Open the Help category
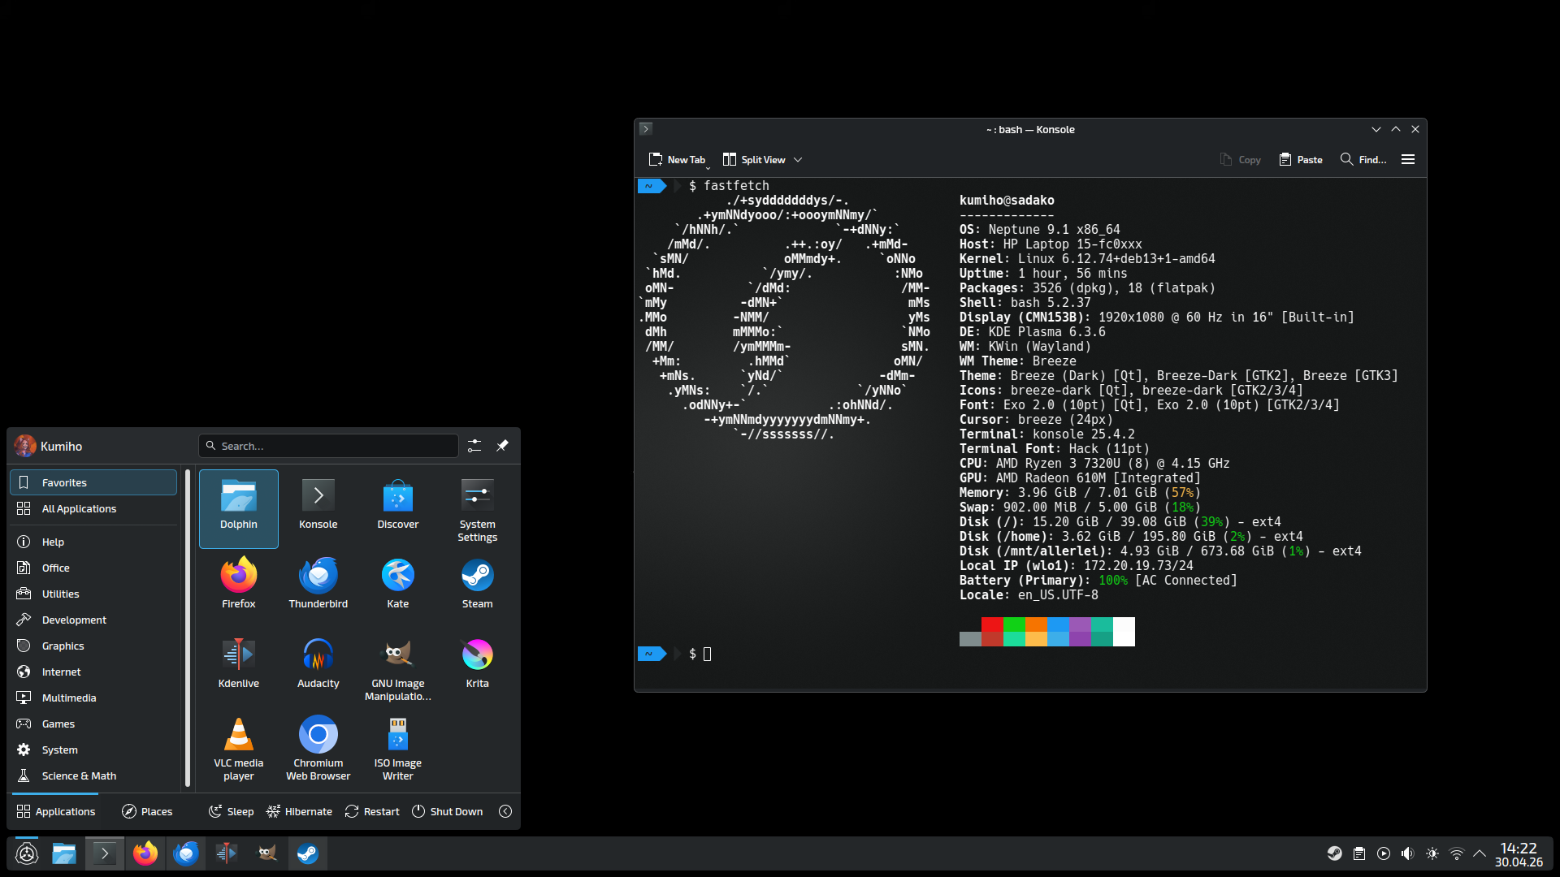 (x=93, y=542)
